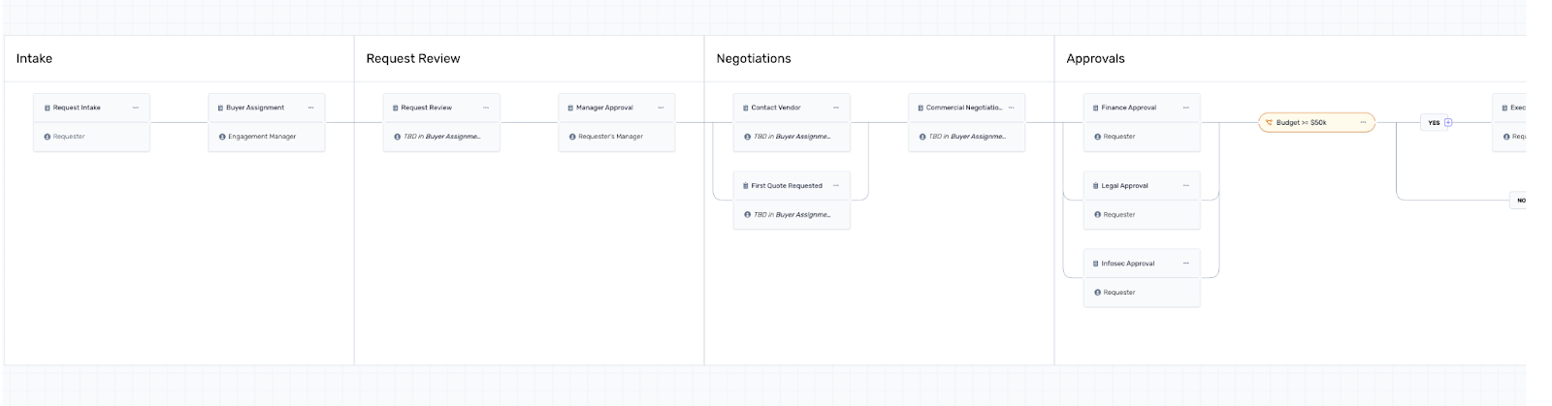1552x406 pixels.
Task: Click the Finance Approval step card title
Action: pyautogui.click(x=1128, y=108)
